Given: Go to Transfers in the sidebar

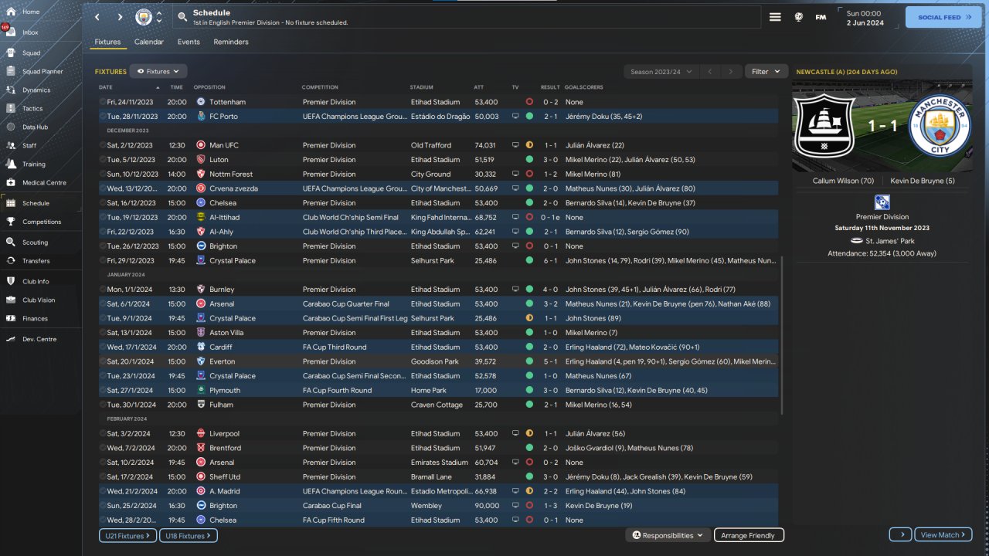Looking at the screenshot, I should (x=36, y=261).
